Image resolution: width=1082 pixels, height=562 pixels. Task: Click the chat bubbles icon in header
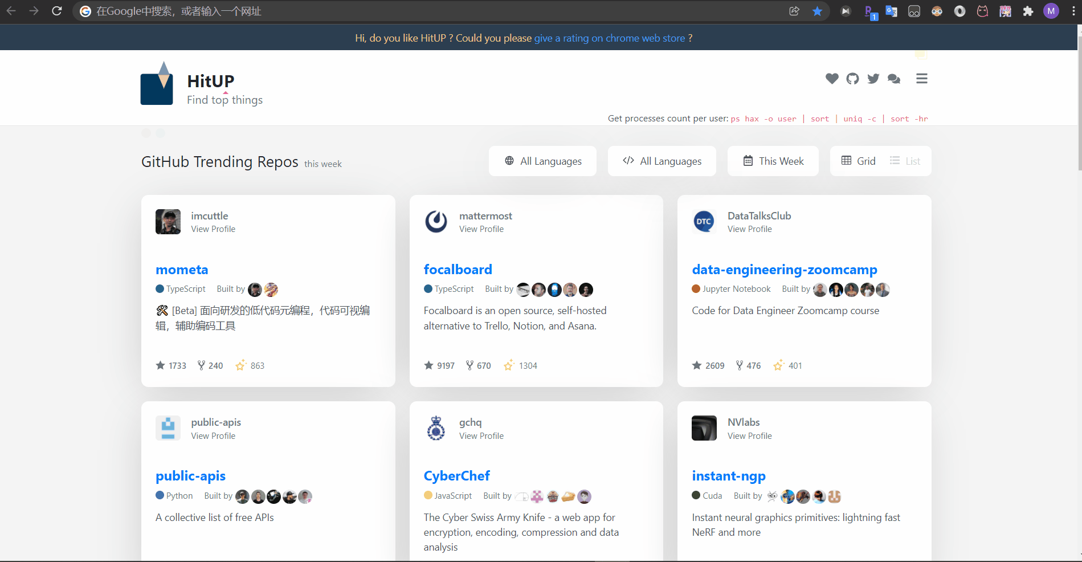click(894, 79)
